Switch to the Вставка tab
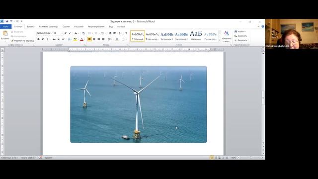 [31, 26]
